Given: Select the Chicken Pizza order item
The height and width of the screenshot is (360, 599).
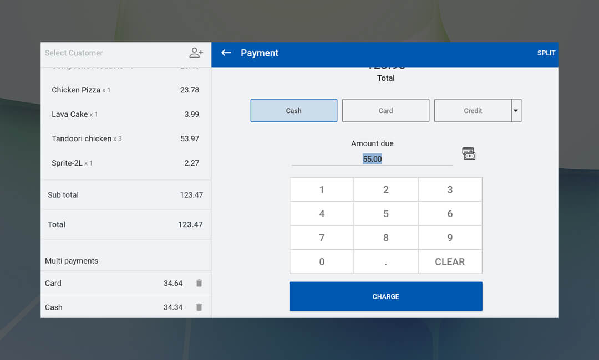Looking at the screenshot, I should (125, 90).
